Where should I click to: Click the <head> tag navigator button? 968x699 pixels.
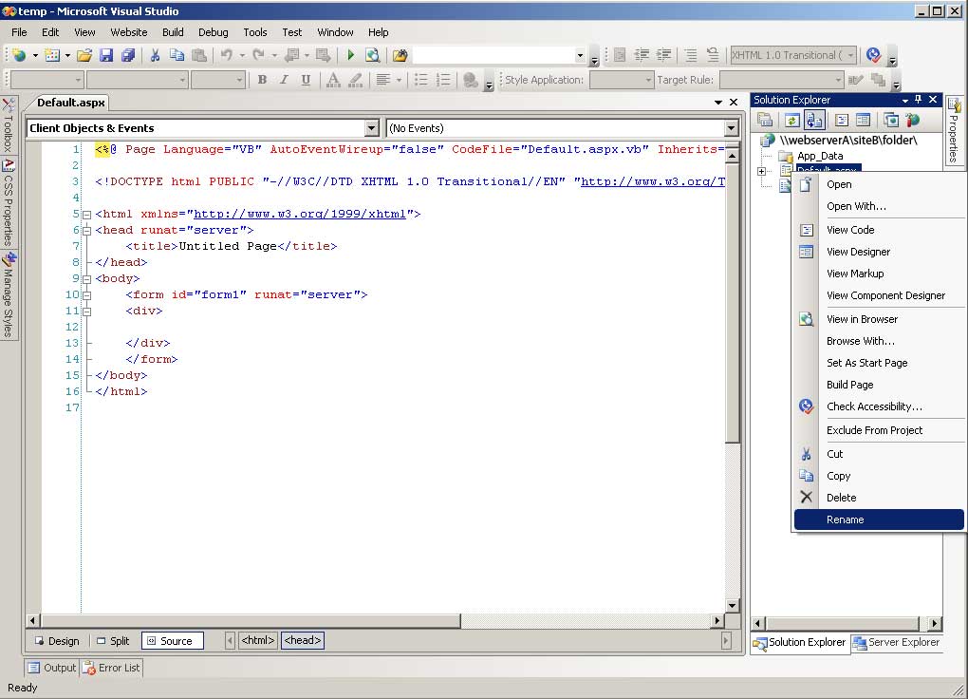[x=303, y=640]
